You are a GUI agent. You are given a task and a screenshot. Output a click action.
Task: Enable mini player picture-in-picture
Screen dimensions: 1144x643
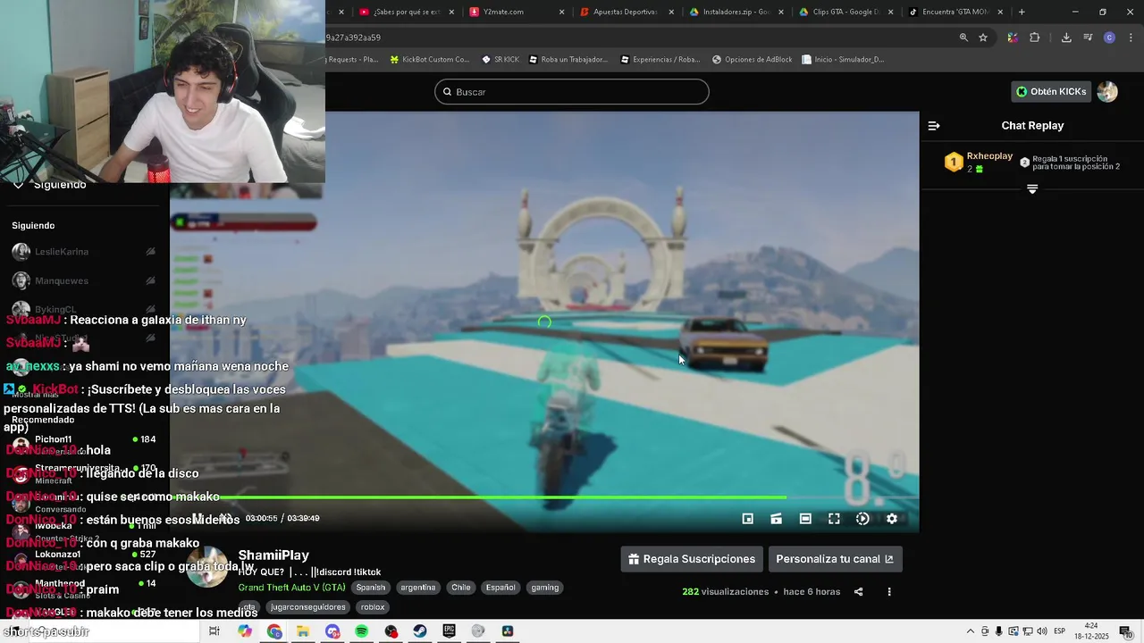pos(748,519)
